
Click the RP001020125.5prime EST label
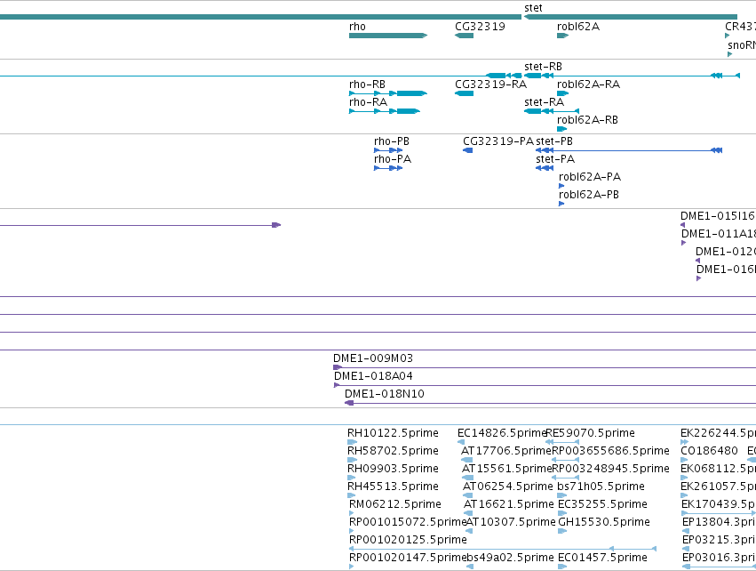tap(408, 540)
